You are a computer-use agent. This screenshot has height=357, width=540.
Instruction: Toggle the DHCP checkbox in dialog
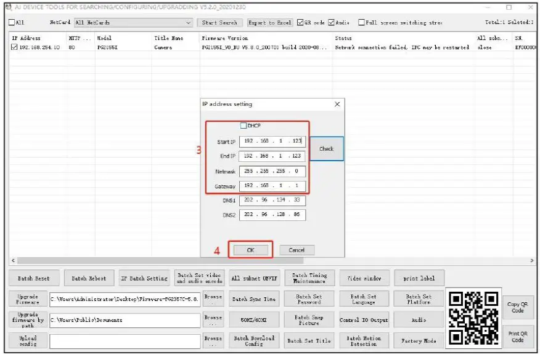(x=243, y=126)
